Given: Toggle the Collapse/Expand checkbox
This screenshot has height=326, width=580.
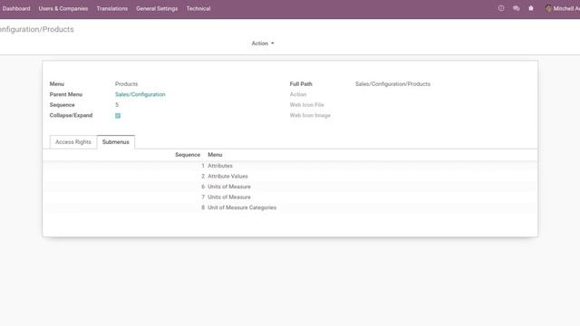Looking at the screenshot, I should point(118,116).
